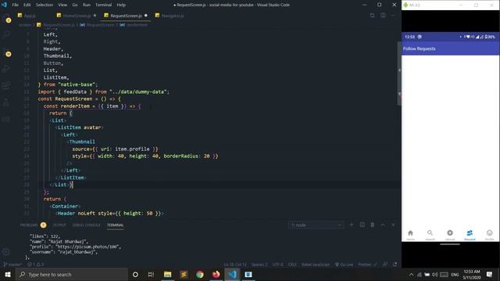The height and width of the screenshot is (281, 500).
Task: Split the editor to the right
Action: [383, 16]
